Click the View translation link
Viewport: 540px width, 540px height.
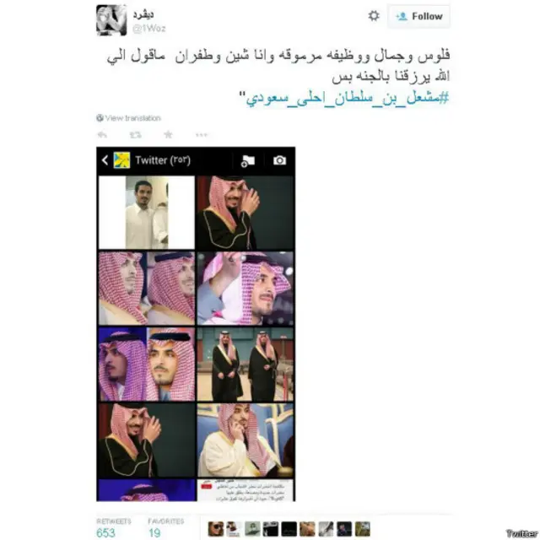pos(129,118)
